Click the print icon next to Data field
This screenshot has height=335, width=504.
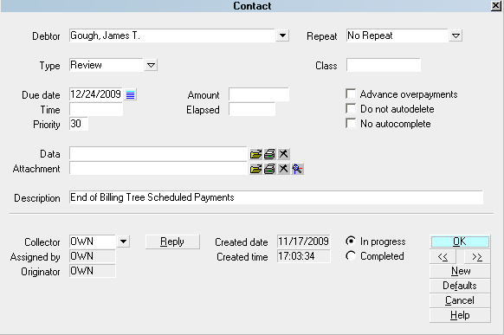[x=269, y=154]
